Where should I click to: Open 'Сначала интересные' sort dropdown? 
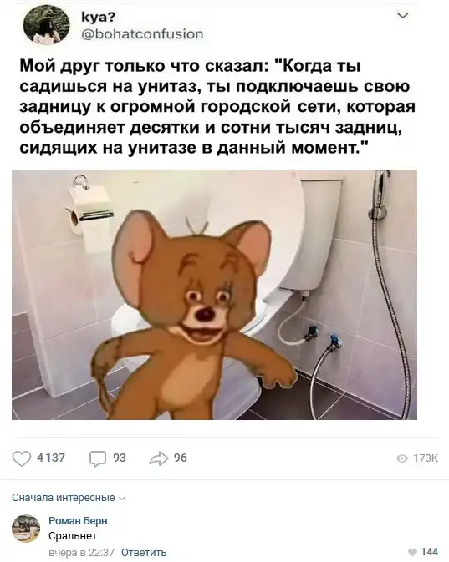click(x=69, y=498)
